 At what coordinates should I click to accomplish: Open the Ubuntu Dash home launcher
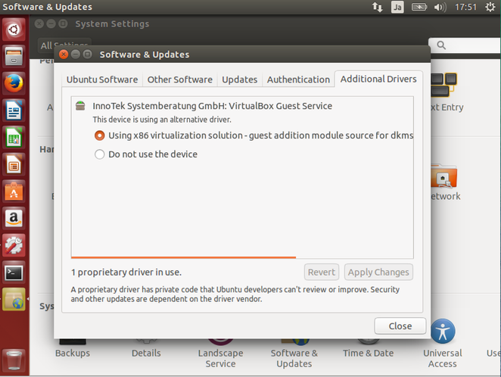pyautogui.click(x=14, y=30)
